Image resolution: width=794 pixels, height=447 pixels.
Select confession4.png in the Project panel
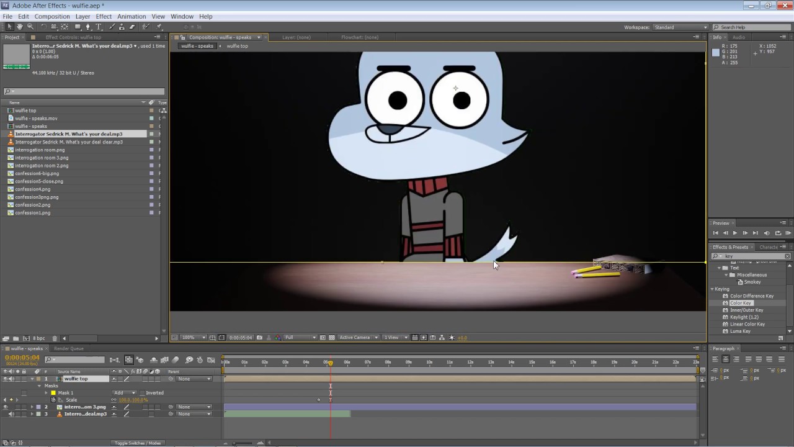32,189
